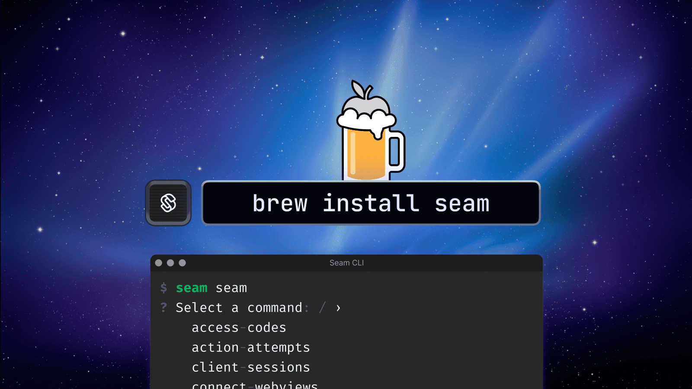Click the Homebrew beer mug logo

(371, 131)
